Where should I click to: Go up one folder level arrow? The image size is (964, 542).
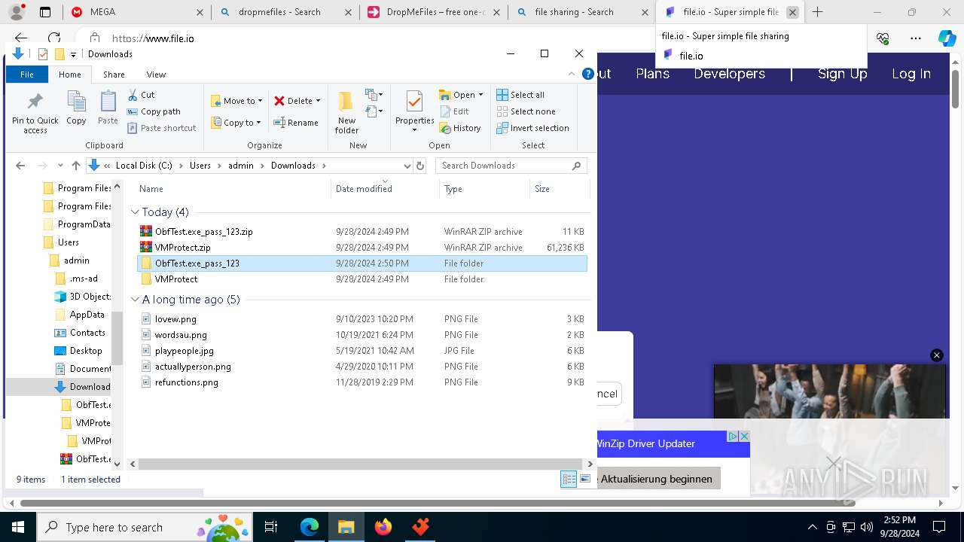click(x=75, y=166)
